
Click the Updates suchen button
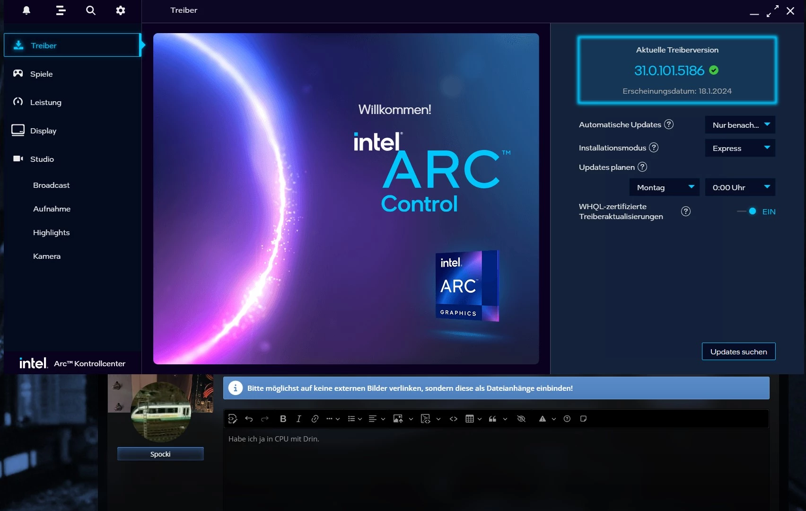point(739,352)
